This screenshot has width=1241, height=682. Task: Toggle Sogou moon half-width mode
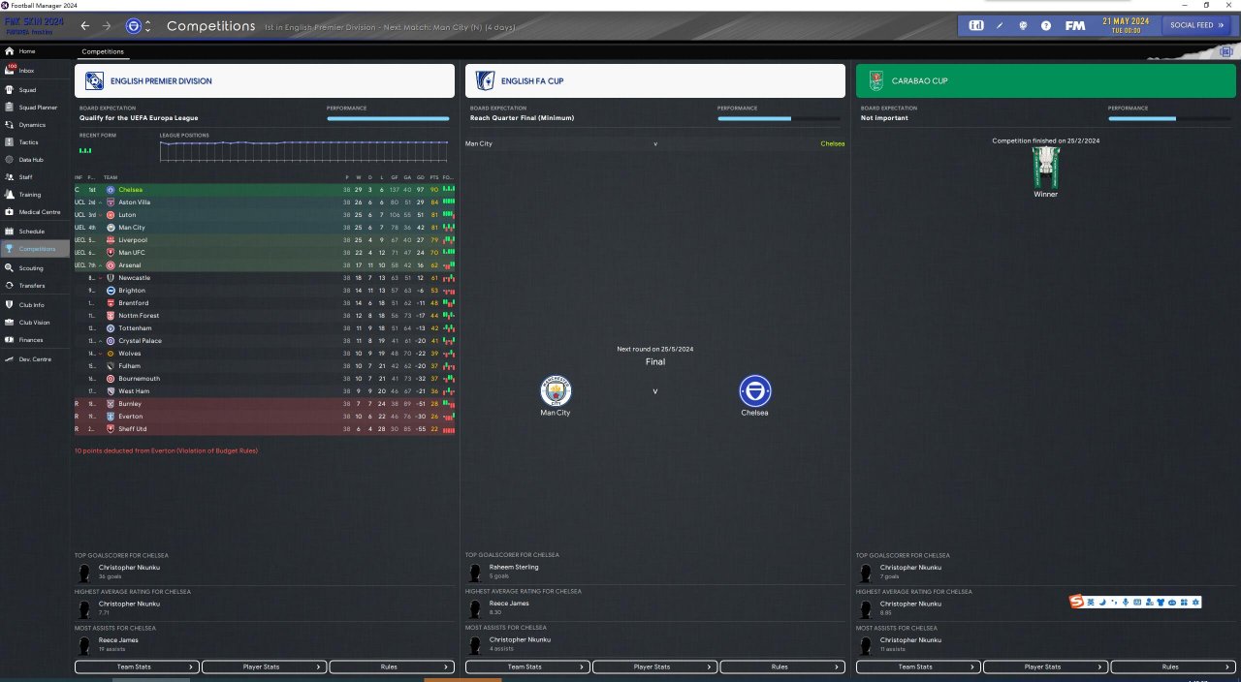click(1102, 603)
